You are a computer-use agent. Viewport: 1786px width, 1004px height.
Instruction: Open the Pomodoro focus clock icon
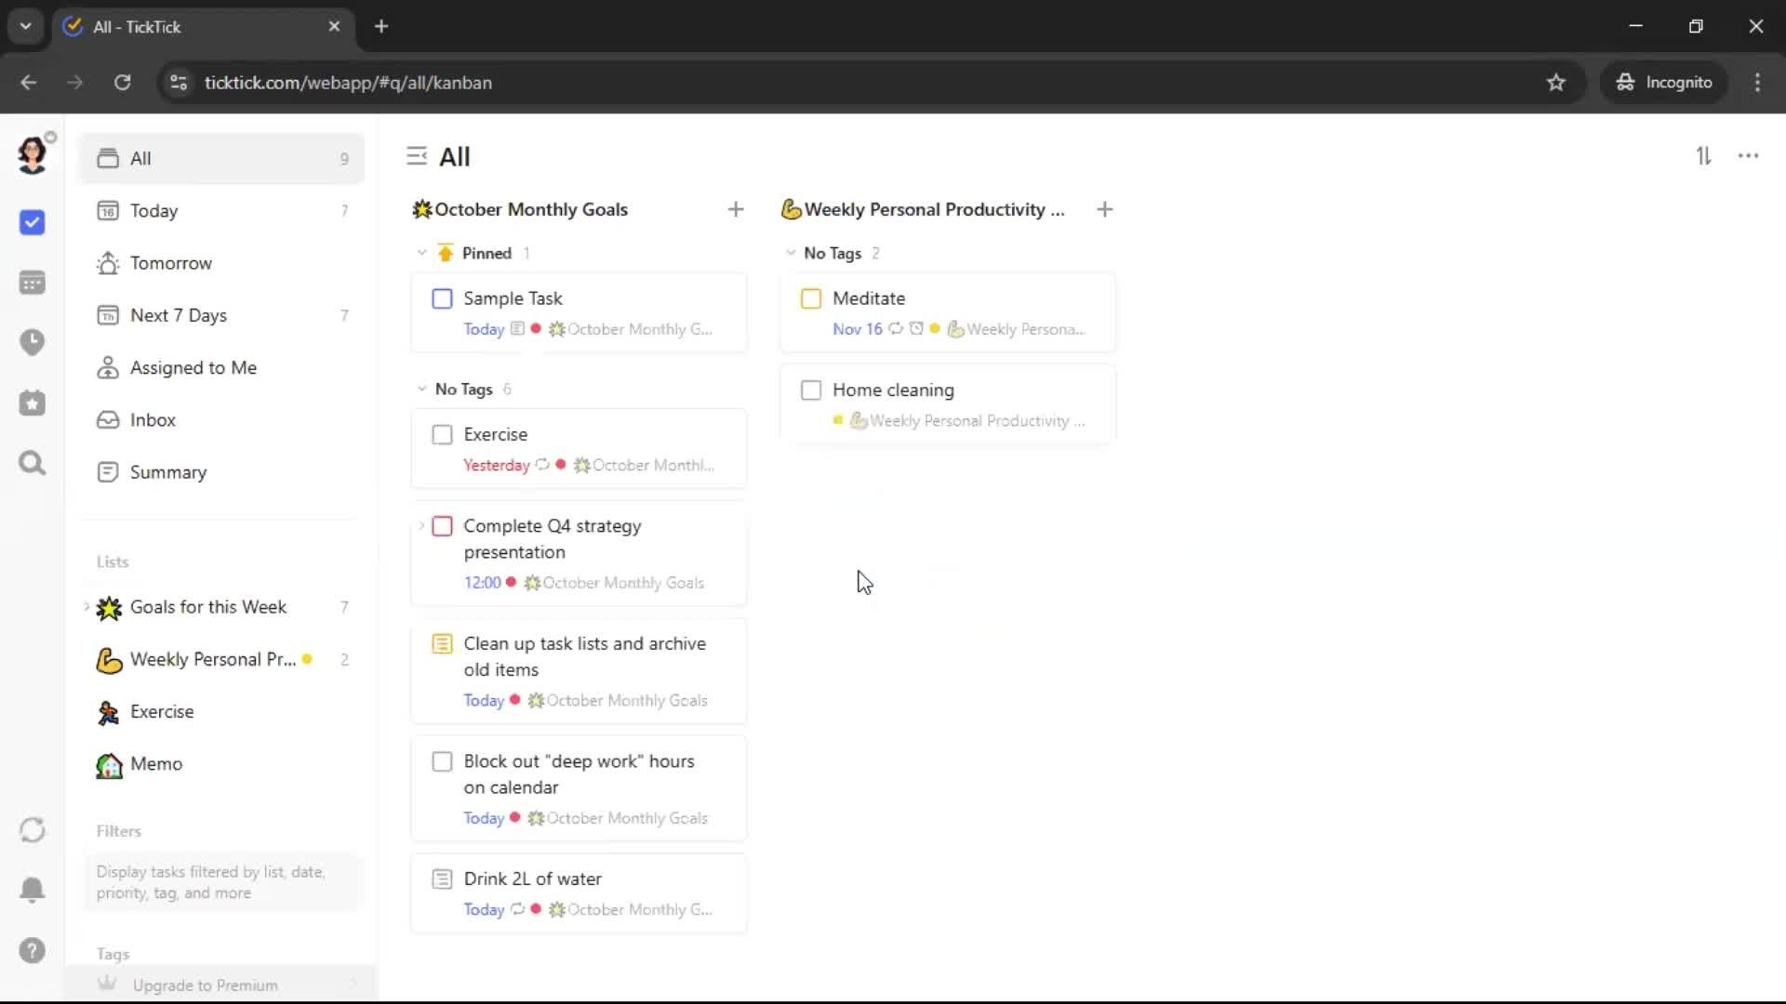coord(32,342)
